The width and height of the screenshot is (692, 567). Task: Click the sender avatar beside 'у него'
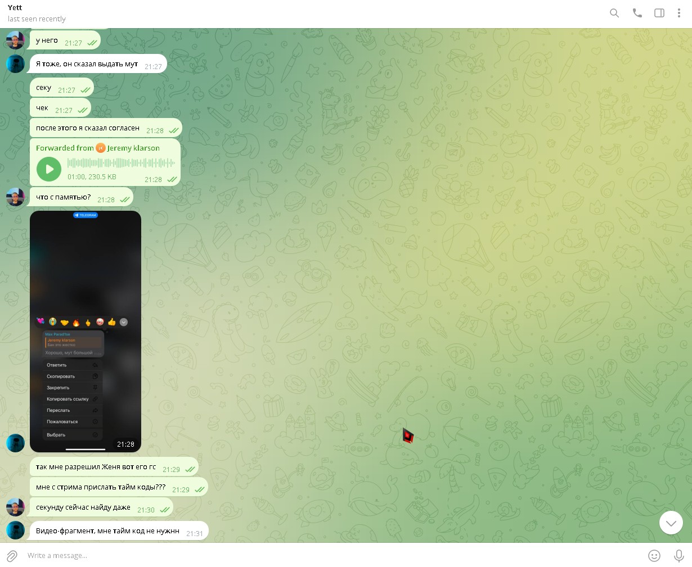click(15, 40)
